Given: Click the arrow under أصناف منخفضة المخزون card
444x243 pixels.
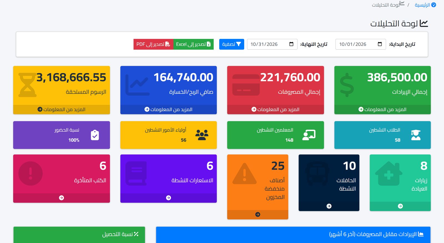Looking at the screenshot, I should pos(258,214).
